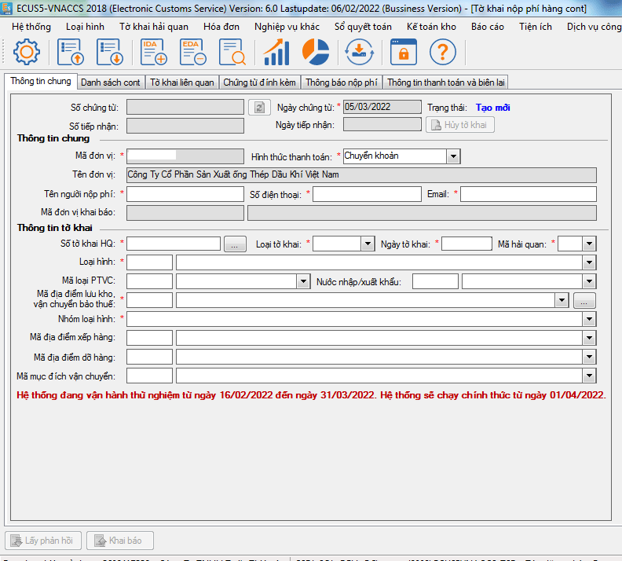Open the document search magnifier icon
Image resolution: width=622 pixels, height=561 pixels.
(x=232, y=53)
